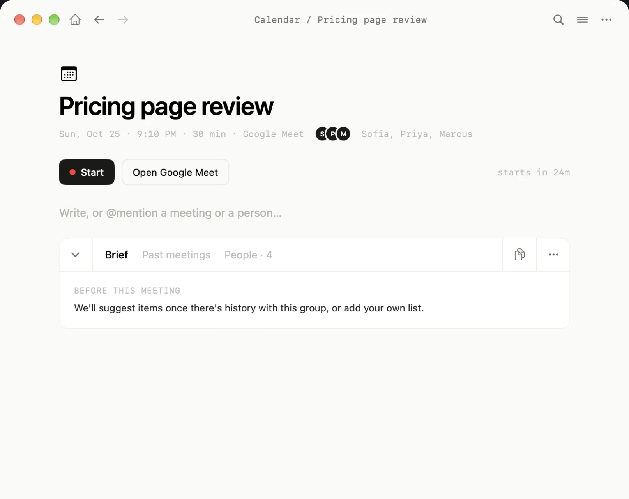This screenshot has width=629, height=499.
Task: Click the Sun, Oct 25 date text
Action: [90, 134]
